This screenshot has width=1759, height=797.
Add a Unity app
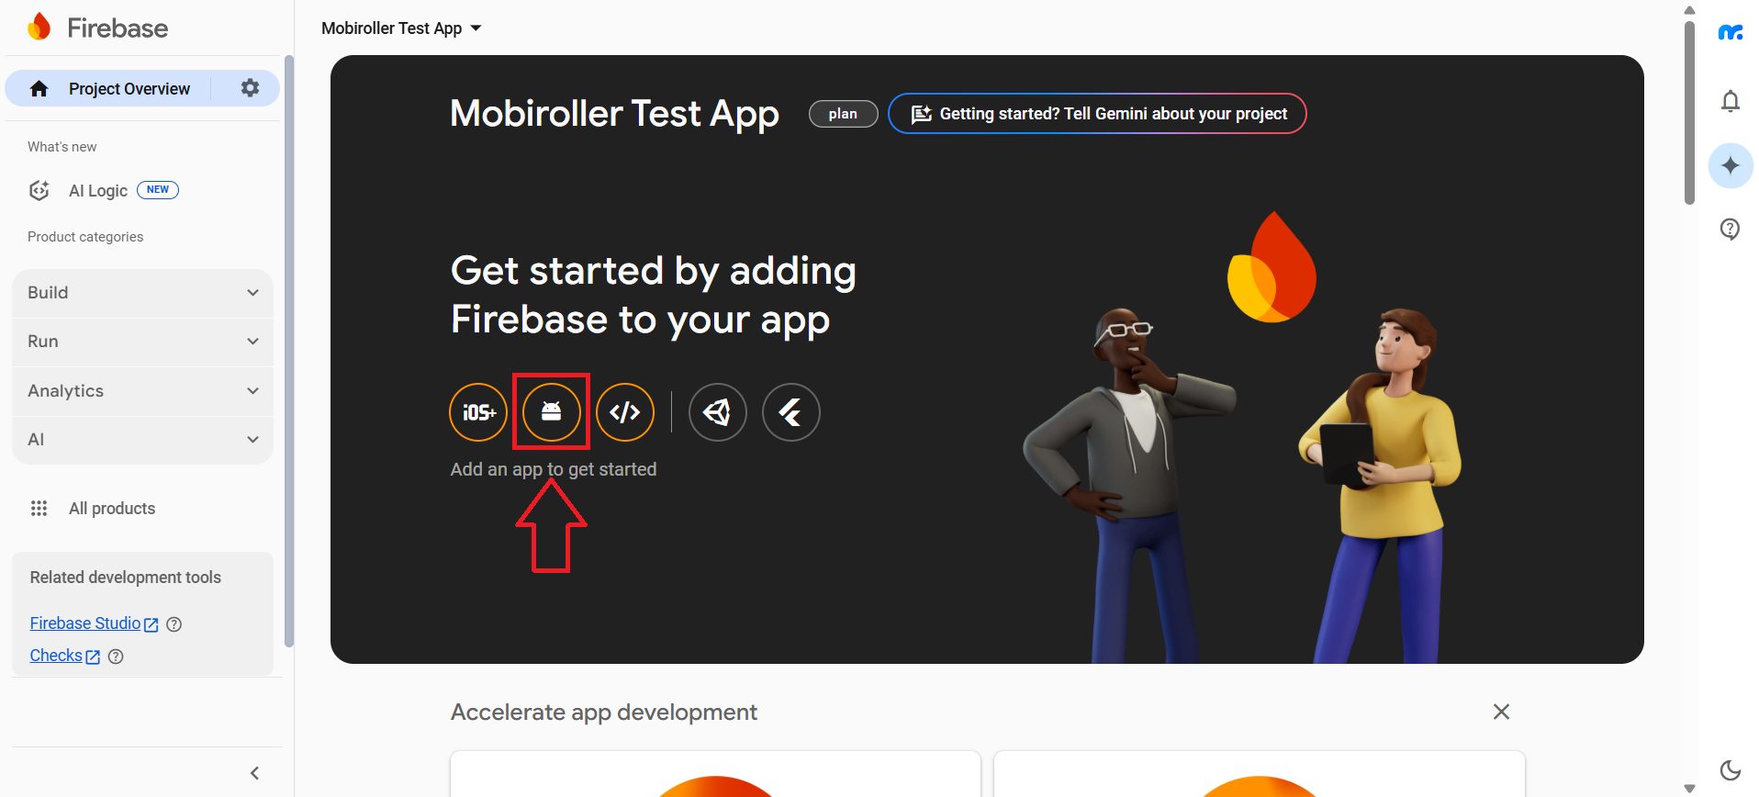[x=718, y=412]
